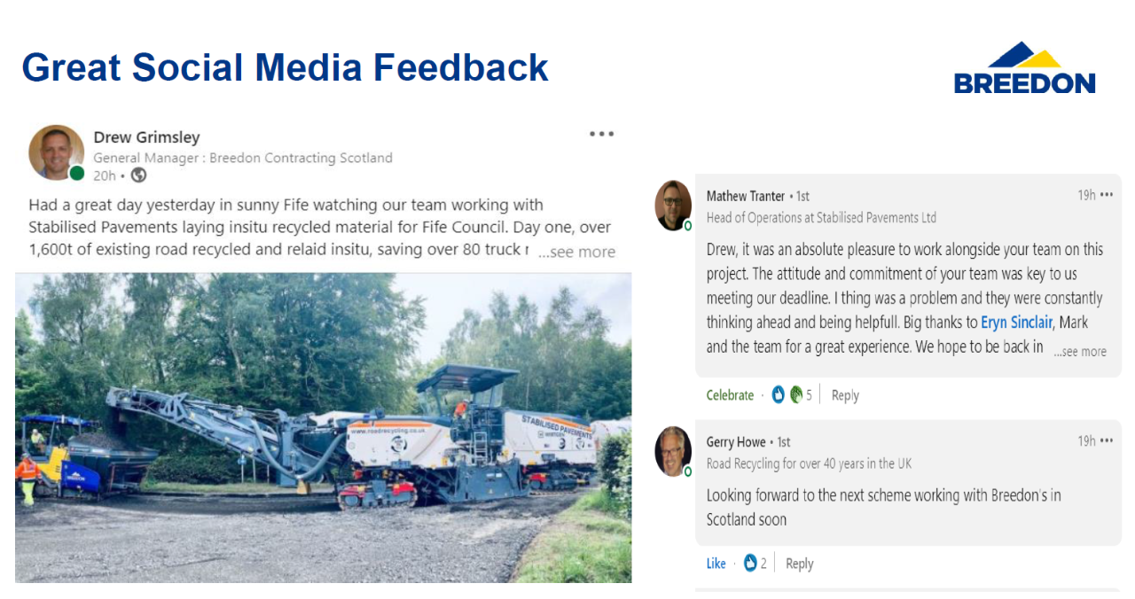
Task: Toggle Celebrate reaction on Mathew's comment
Action: [x=730, y=395]
